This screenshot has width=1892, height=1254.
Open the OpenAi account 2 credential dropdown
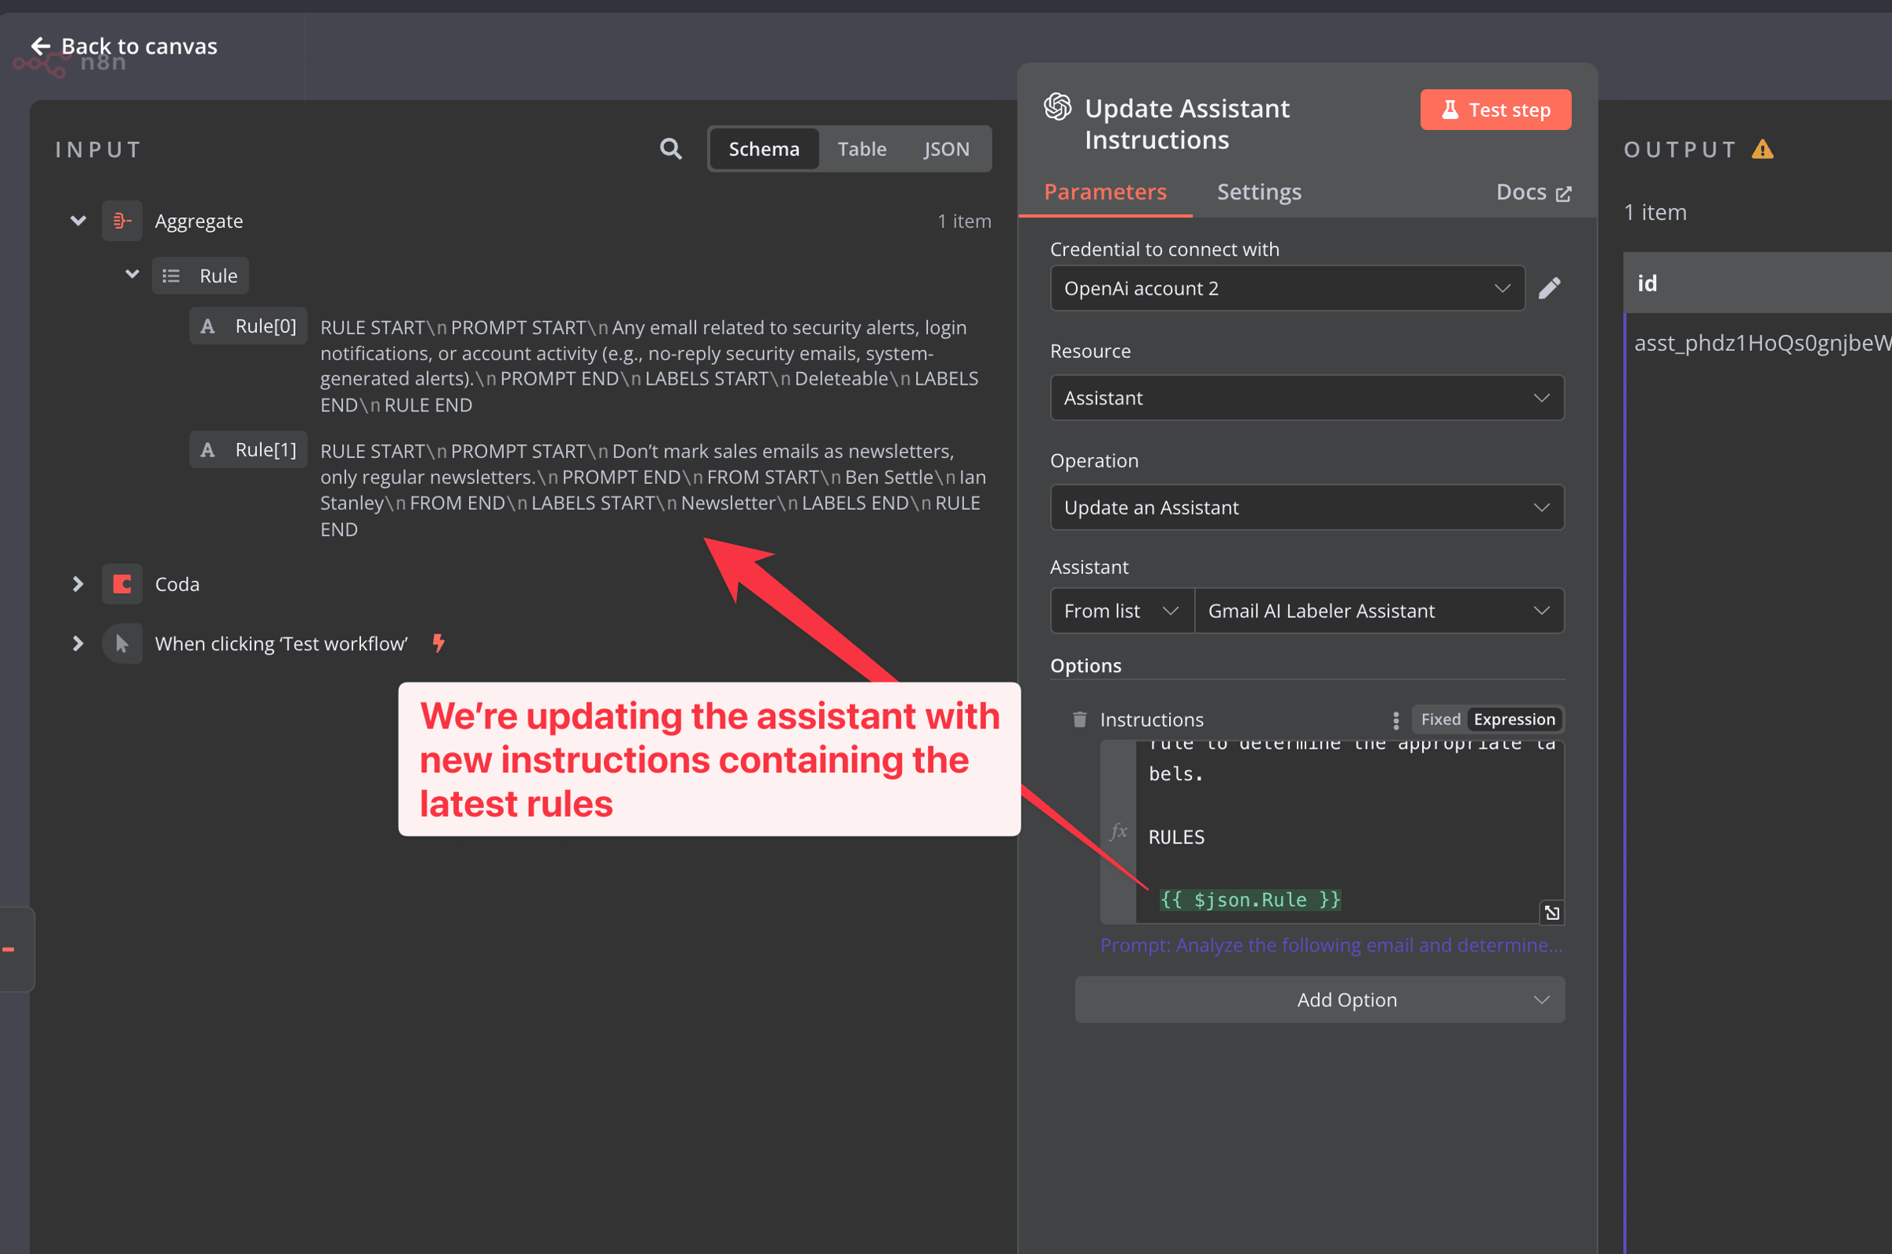coord(1287,288)
